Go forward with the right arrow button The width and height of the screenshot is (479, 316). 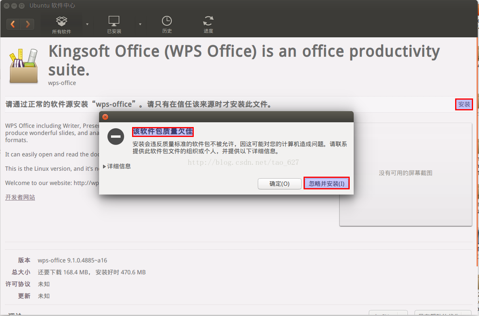tap(27, 24)
